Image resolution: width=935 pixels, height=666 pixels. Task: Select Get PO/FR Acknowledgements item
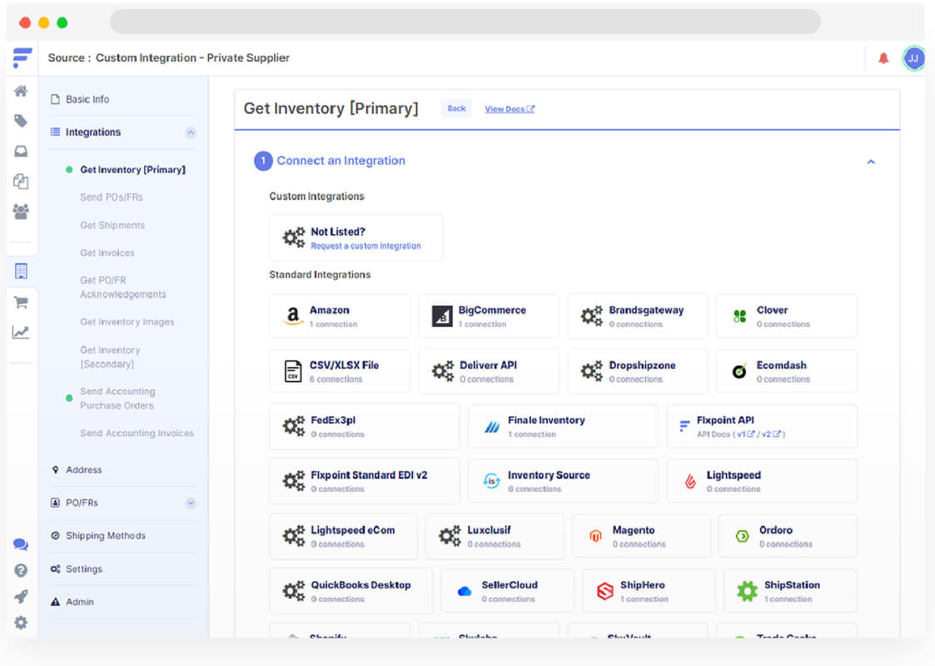click(123, 287)
